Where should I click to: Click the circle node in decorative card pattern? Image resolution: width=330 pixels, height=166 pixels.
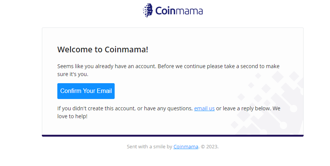[x=293, y=109]
